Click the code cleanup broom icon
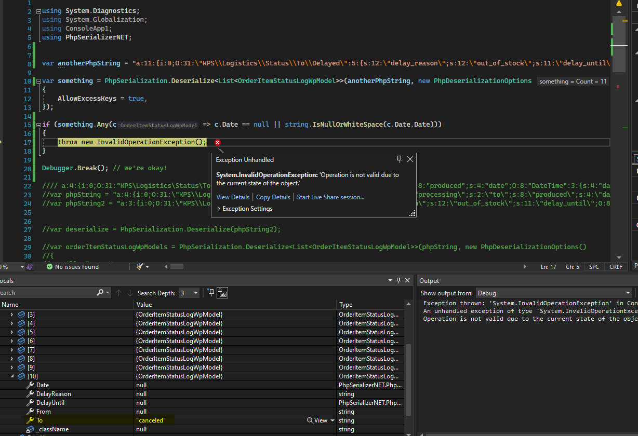 140,267
